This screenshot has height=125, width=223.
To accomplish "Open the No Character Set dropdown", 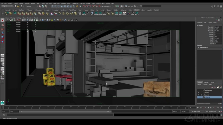I will coord(212,112).
